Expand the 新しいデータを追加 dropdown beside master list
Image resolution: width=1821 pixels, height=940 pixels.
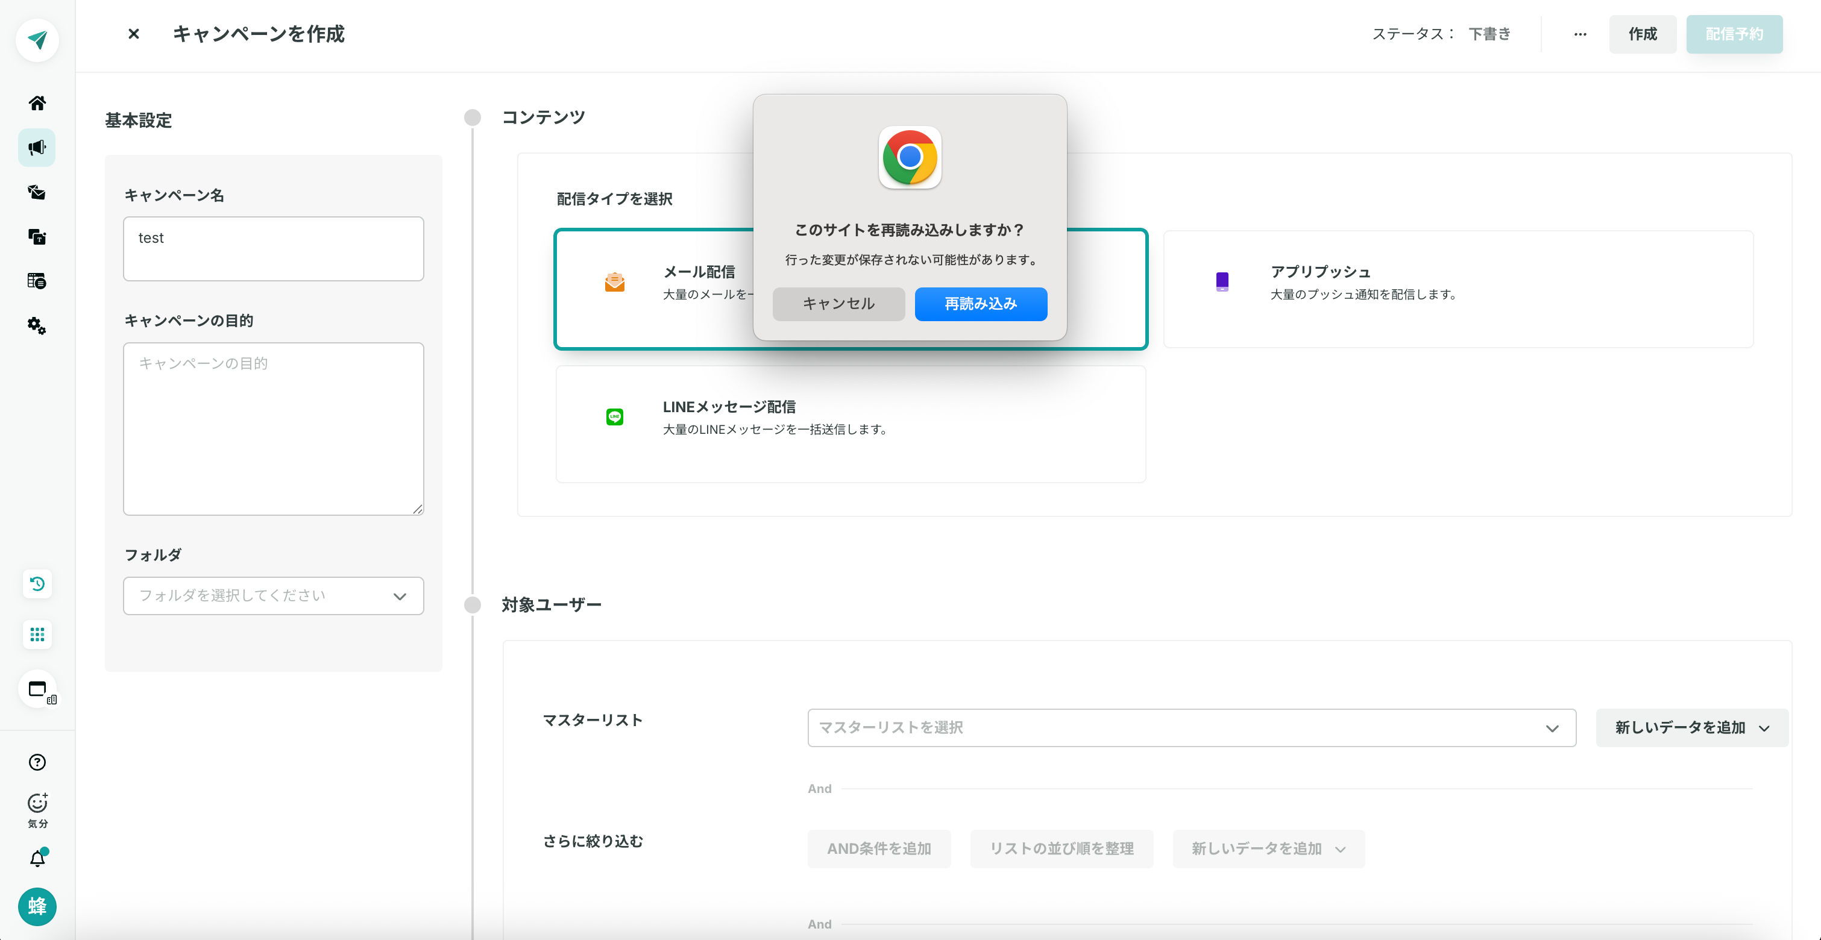1691,727
